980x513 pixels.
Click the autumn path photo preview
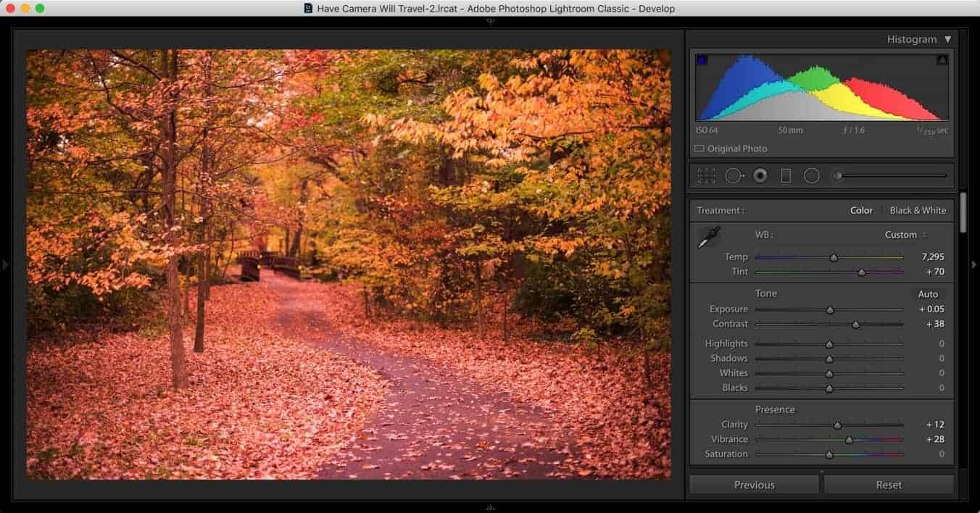[x=349, y=264]
